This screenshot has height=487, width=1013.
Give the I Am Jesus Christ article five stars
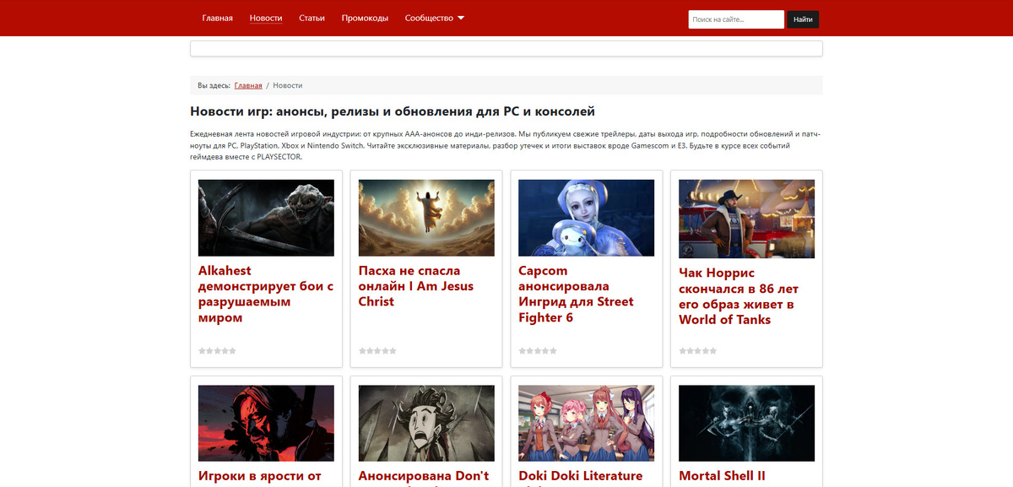click(393, 350)
